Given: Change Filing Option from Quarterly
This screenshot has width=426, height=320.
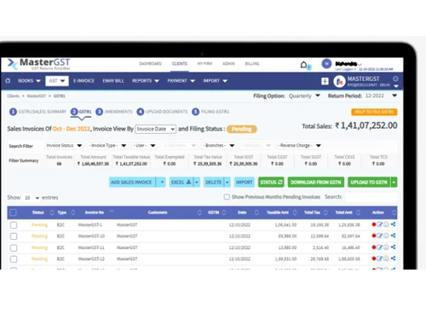Looking at the screenshot, I should [x=304, y=96].
